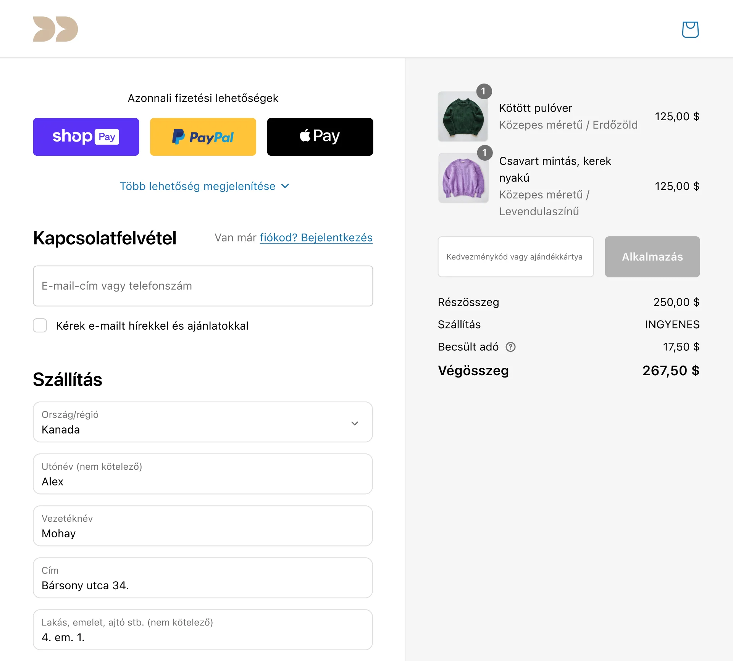Click the chevron beside Több lehetőség megjelenítése

(x=285, y=186)
